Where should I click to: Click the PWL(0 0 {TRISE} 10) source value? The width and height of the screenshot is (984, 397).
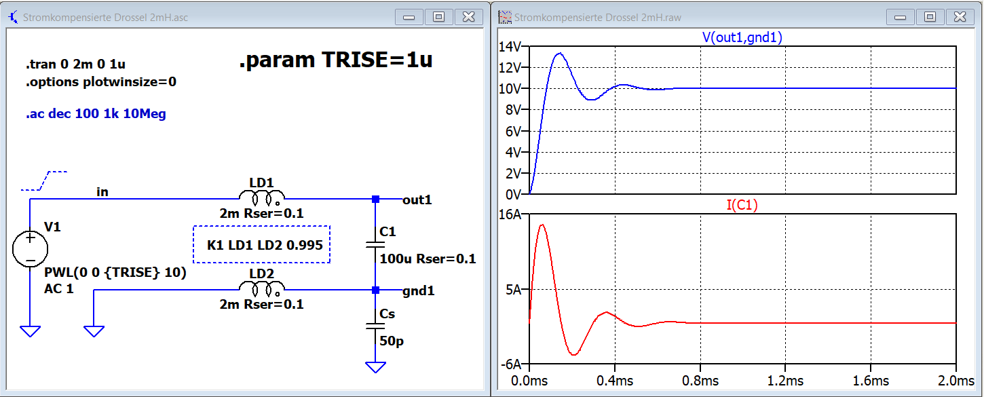coord(115,273)
